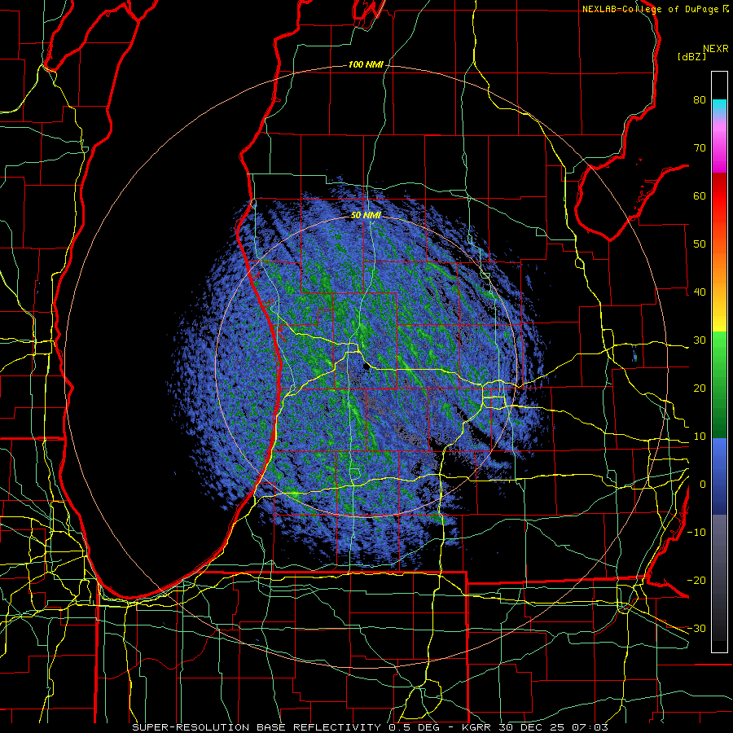Click the -30 value on dBZ scale
The height and width of the screenshot is (733, 733).
[696, 629]
